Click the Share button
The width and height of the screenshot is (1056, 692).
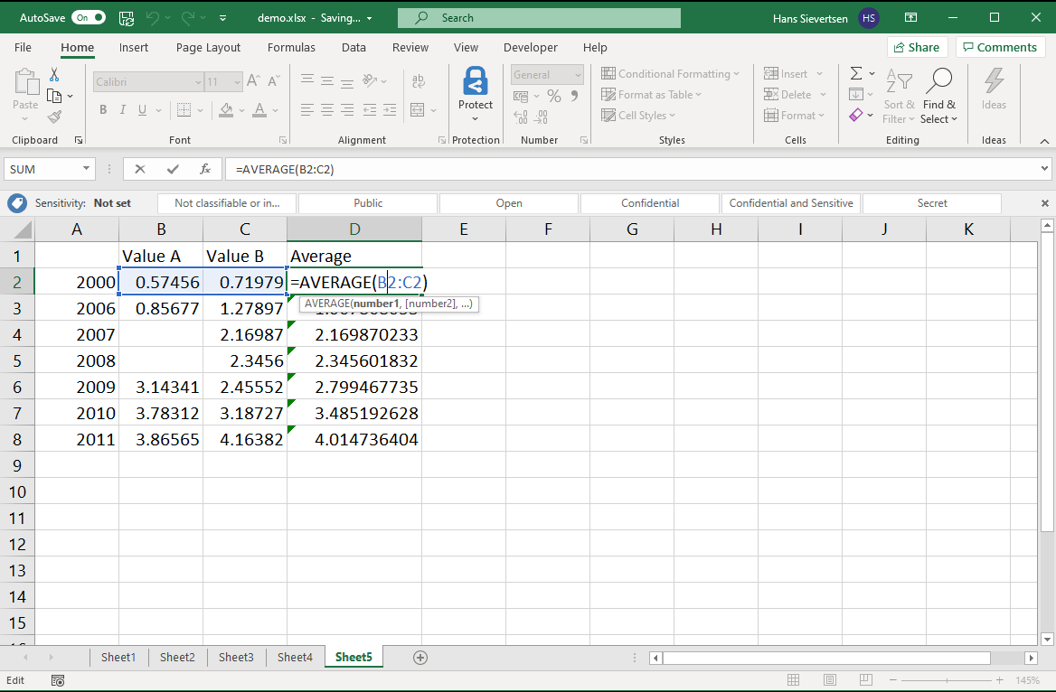[917, 47]
